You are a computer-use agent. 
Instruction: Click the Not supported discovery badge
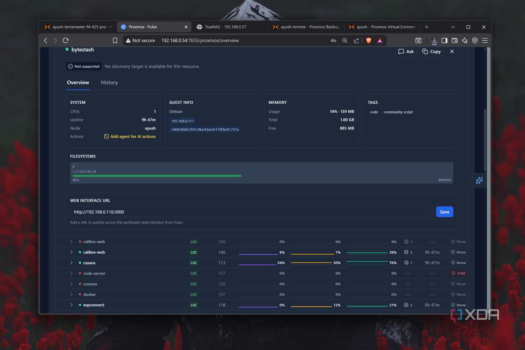point(84,66)
